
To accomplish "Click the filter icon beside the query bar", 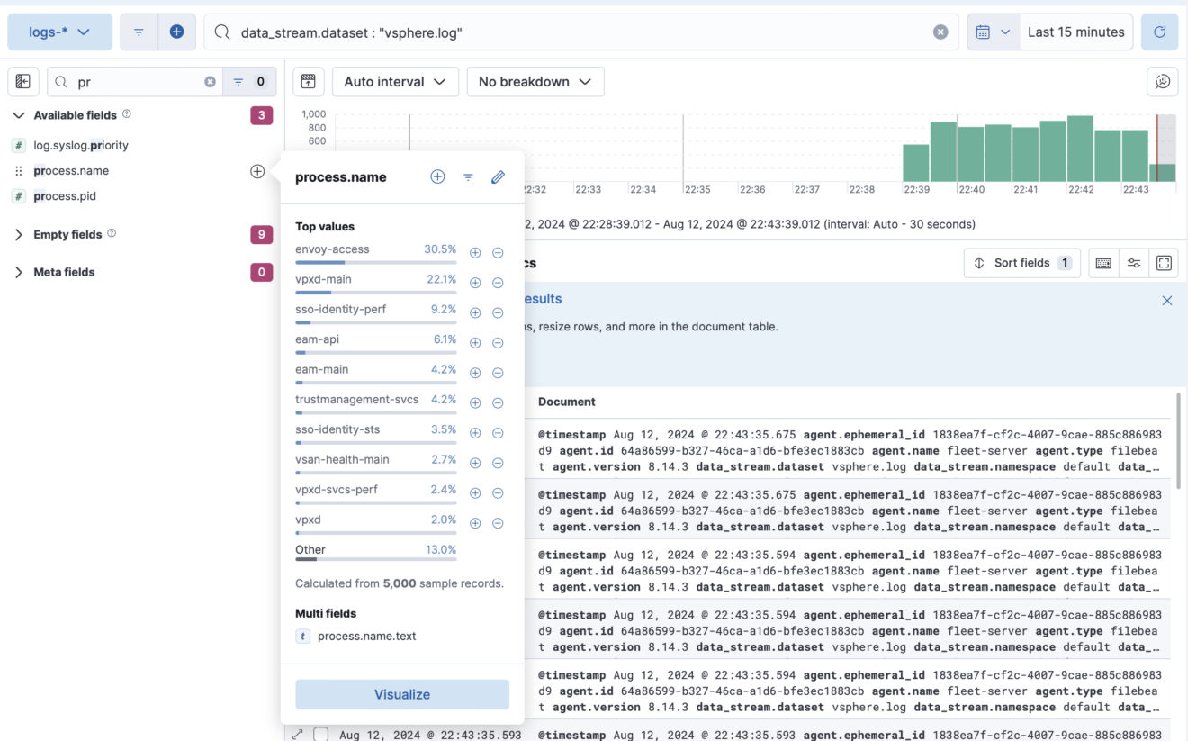I will click(138, 32).
